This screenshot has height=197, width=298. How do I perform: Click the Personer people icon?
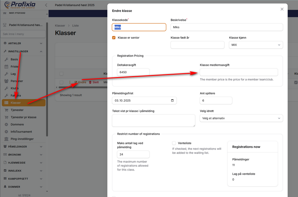pyautogui.click(x=6, y=81)
